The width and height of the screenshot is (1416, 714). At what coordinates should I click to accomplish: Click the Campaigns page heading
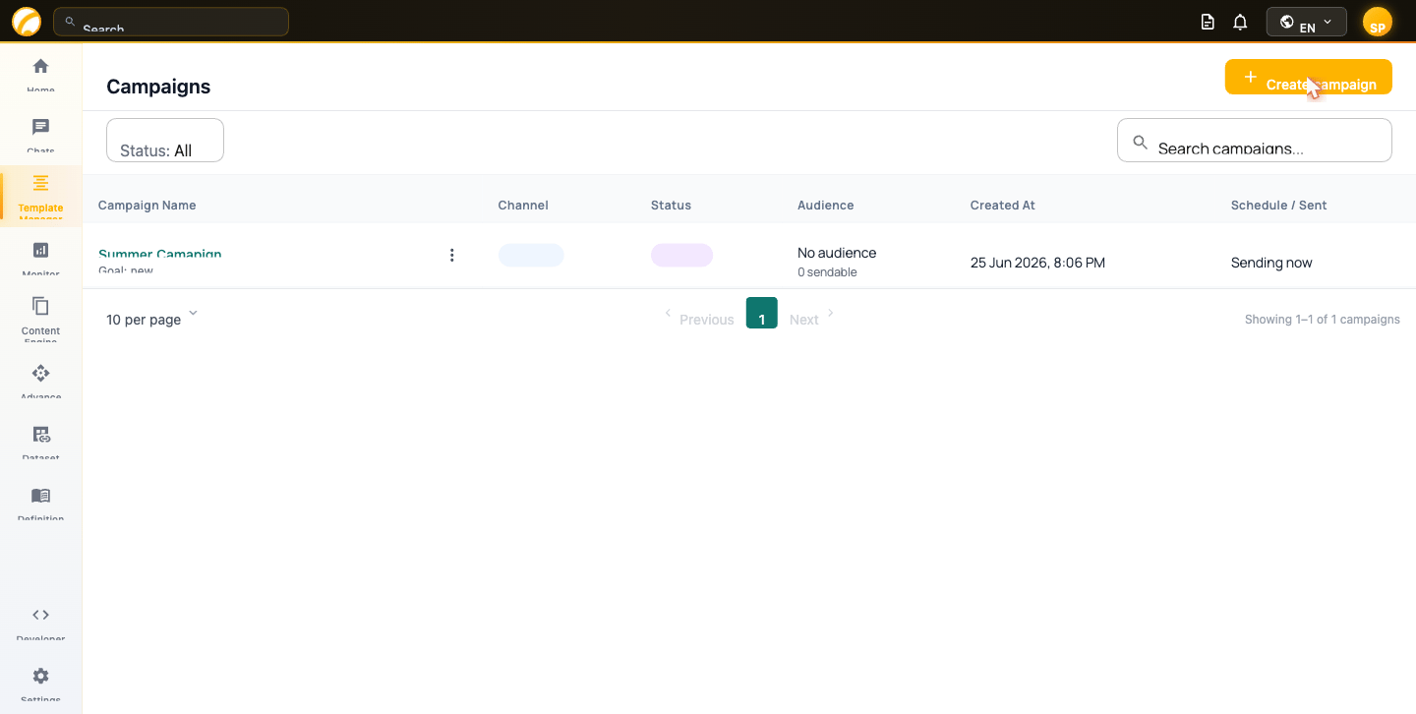[158, 87]
